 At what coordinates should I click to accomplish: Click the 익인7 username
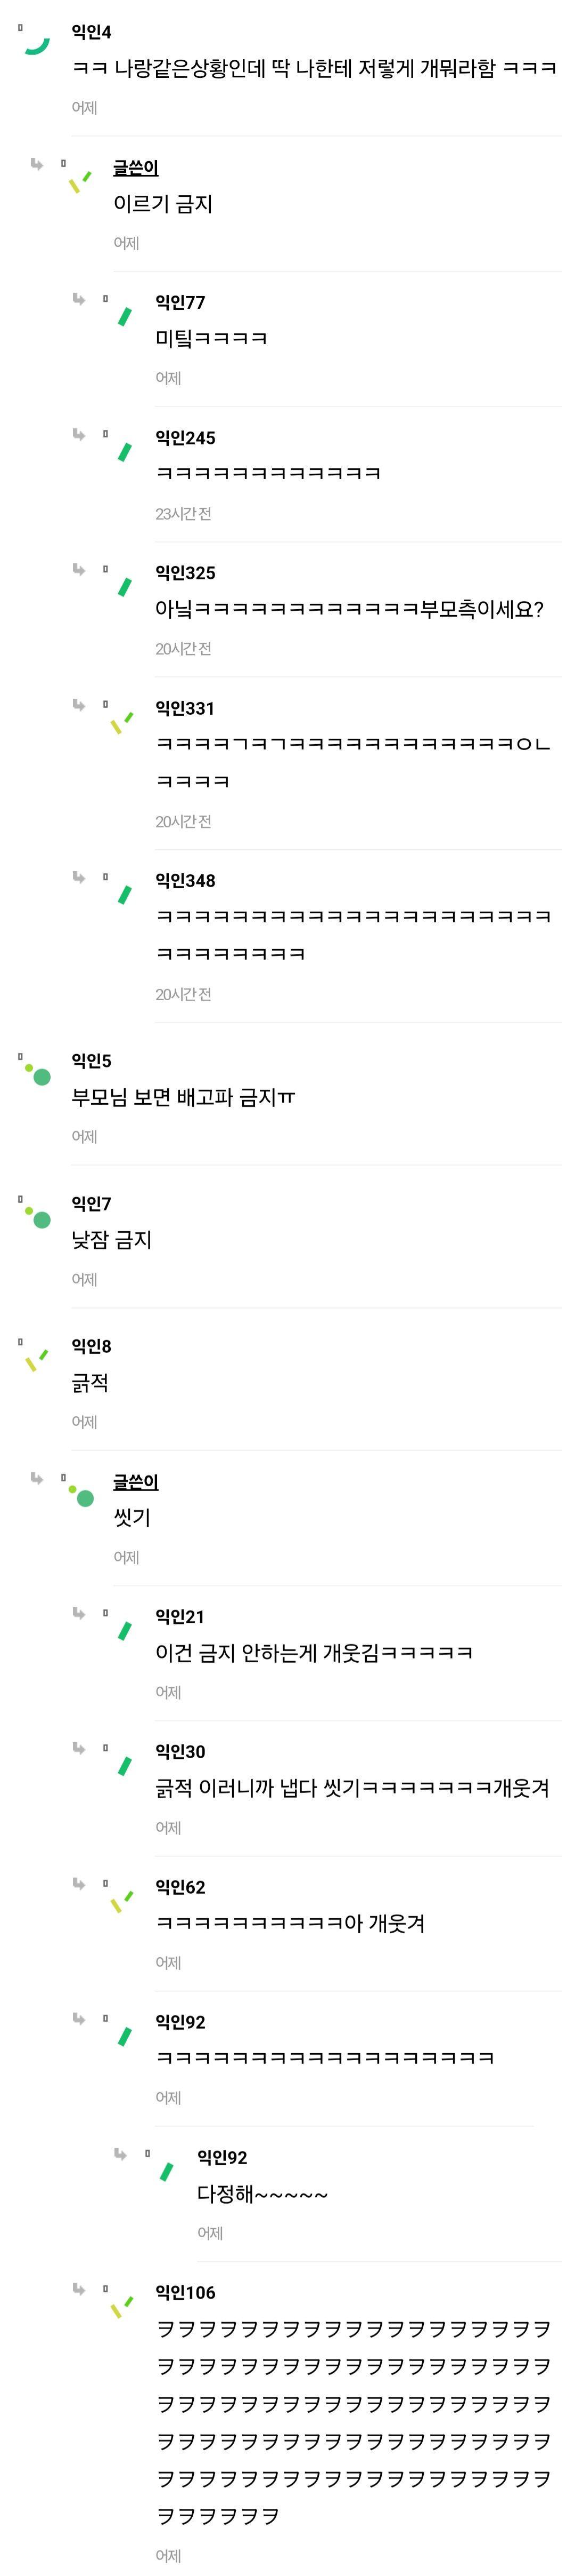[91, 1203]
